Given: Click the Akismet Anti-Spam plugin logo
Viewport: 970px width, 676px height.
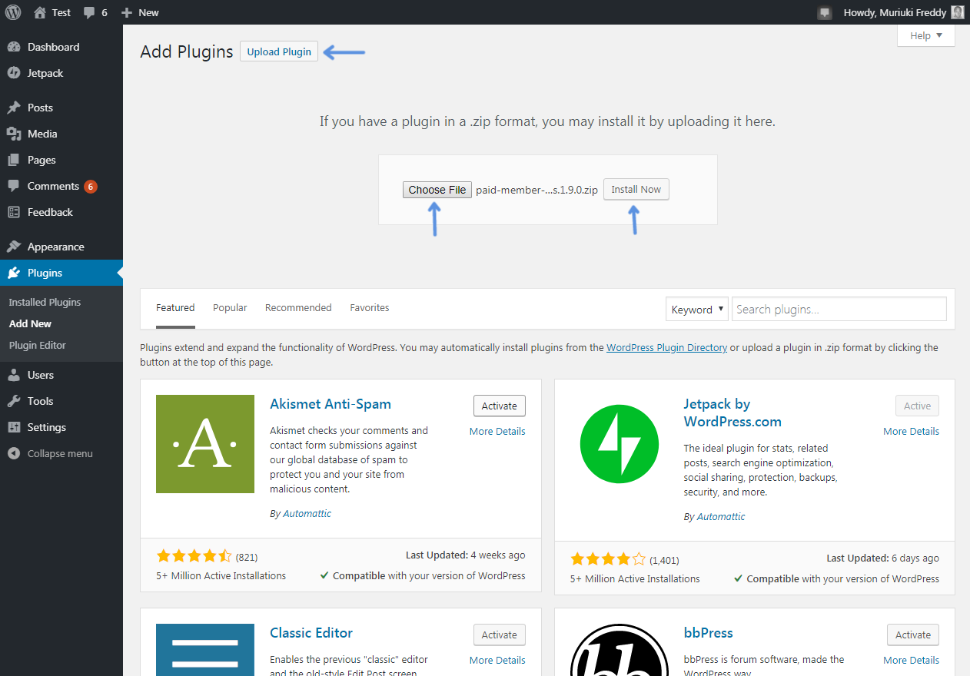Looking at the screenshot, I should (x=205, y=444).
